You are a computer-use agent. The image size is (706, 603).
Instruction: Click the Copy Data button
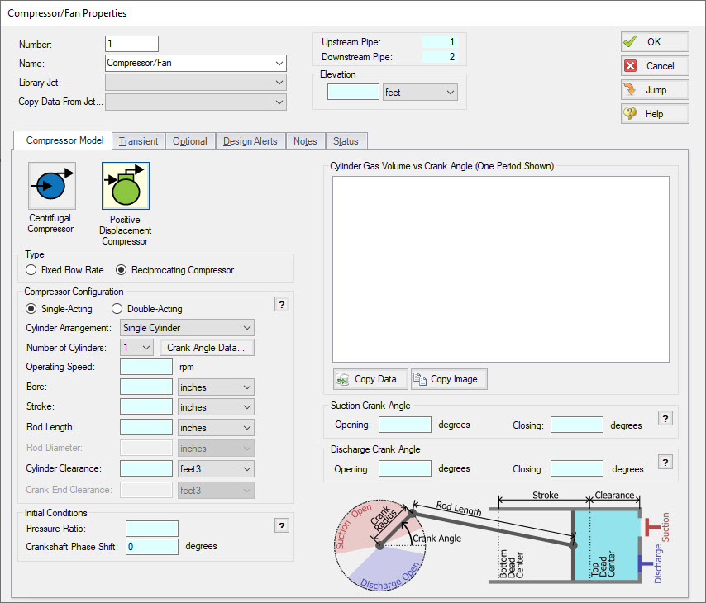pos(370,379)
